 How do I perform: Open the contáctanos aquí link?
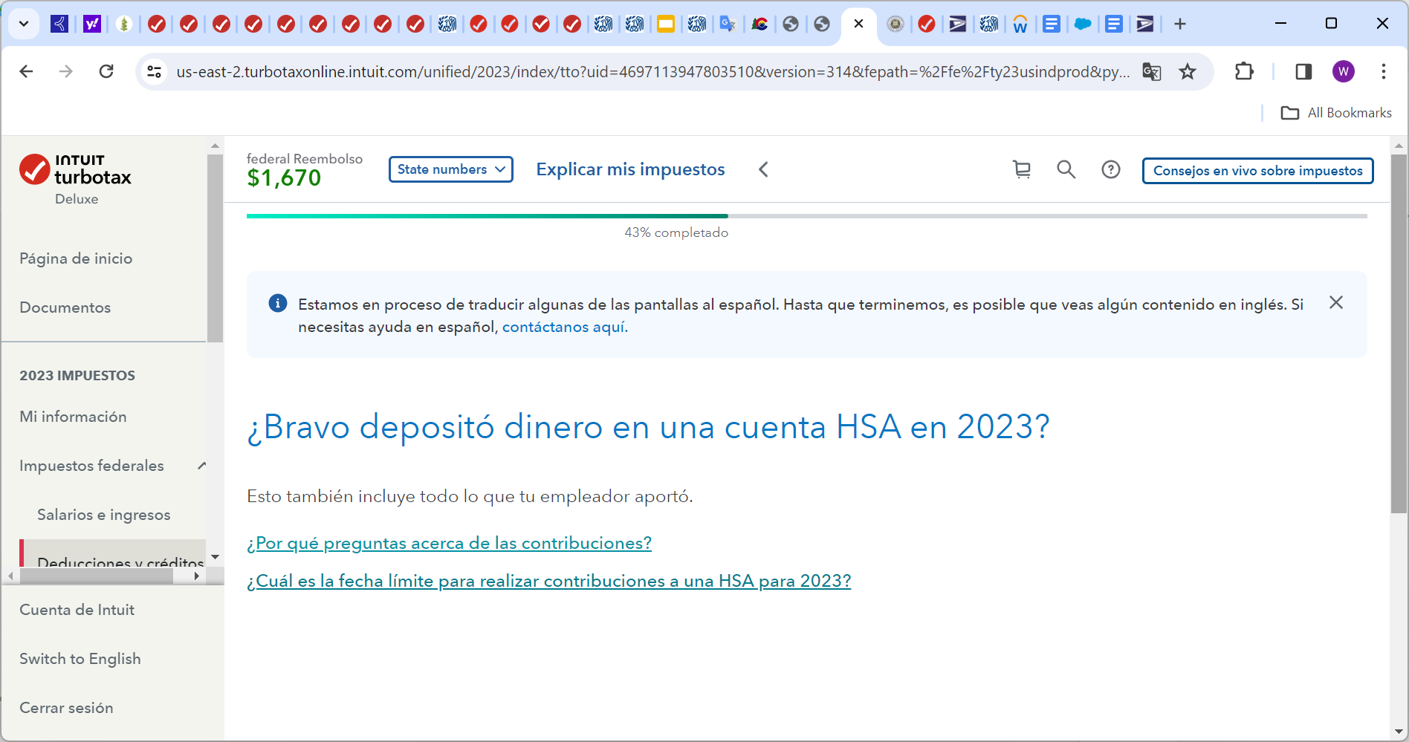tap(564, 327)
